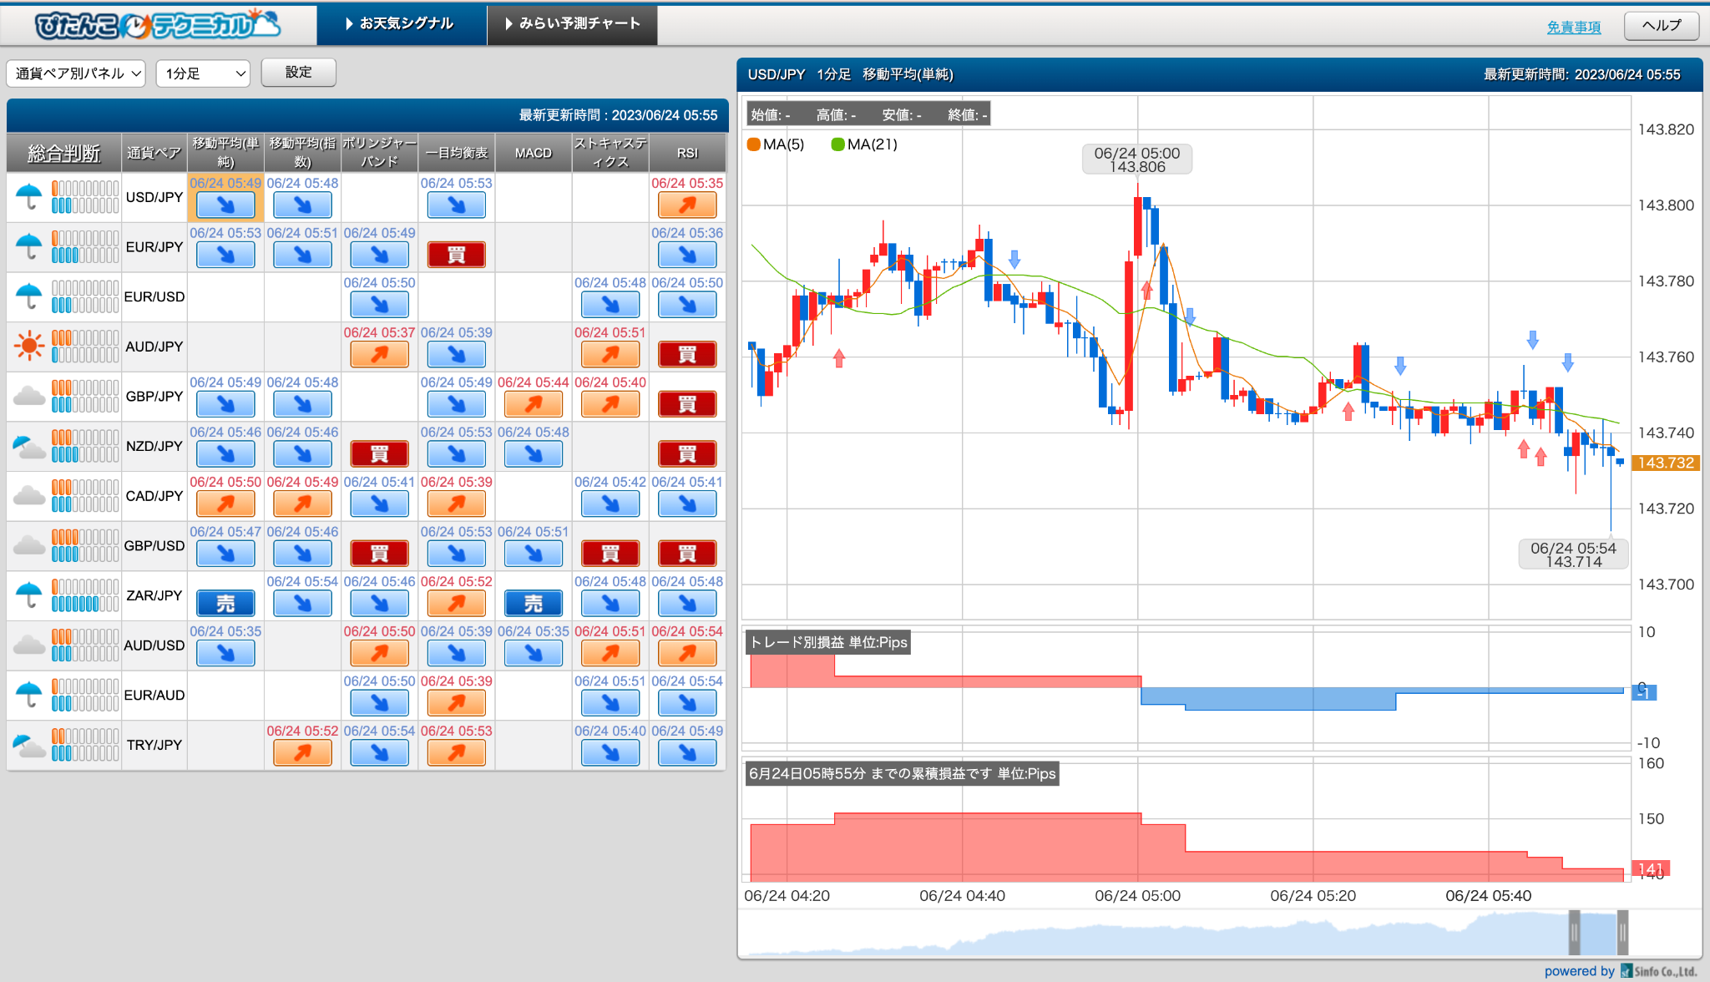The height and width of the screenshot is (982, 1710).
Task: Toggle MA(5) orange legend marker
Action: pyautogui.click(x=754, y=144)
